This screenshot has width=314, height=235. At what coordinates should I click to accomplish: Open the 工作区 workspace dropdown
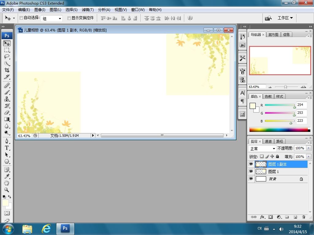285,18
